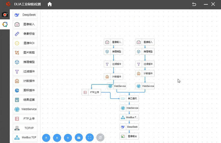Pick the TCP/IP network module from palette
Image resolution: width=221 pixels, height=143 pixels.
click(25, 128)
